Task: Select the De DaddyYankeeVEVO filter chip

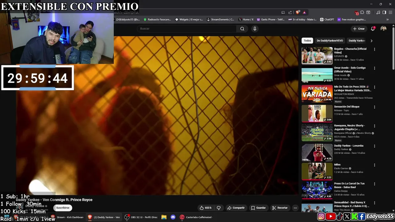Action: click(x=330, y=41)
